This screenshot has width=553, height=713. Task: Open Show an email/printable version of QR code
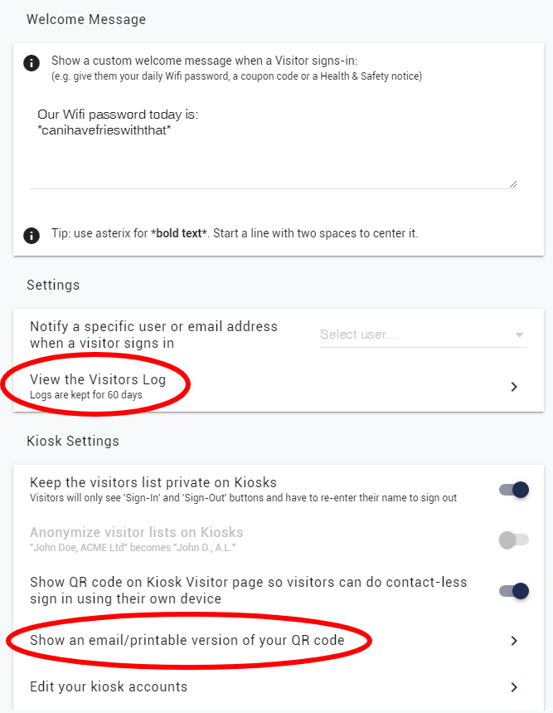pyautogui.click(x=187, y=641)
